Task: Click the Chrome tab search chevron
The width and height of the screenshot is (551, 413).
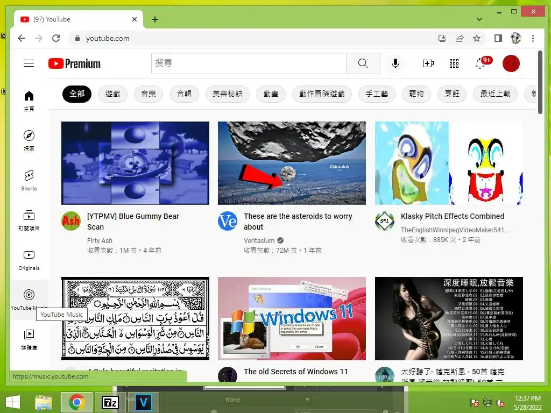Action: tap(479, 19)
